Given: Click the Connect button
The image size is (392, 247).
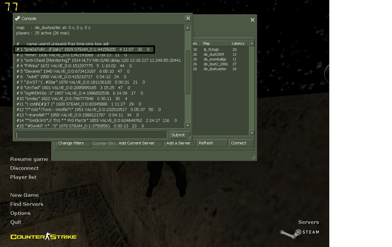Looking at the screenshot, I should coord(241,143).
